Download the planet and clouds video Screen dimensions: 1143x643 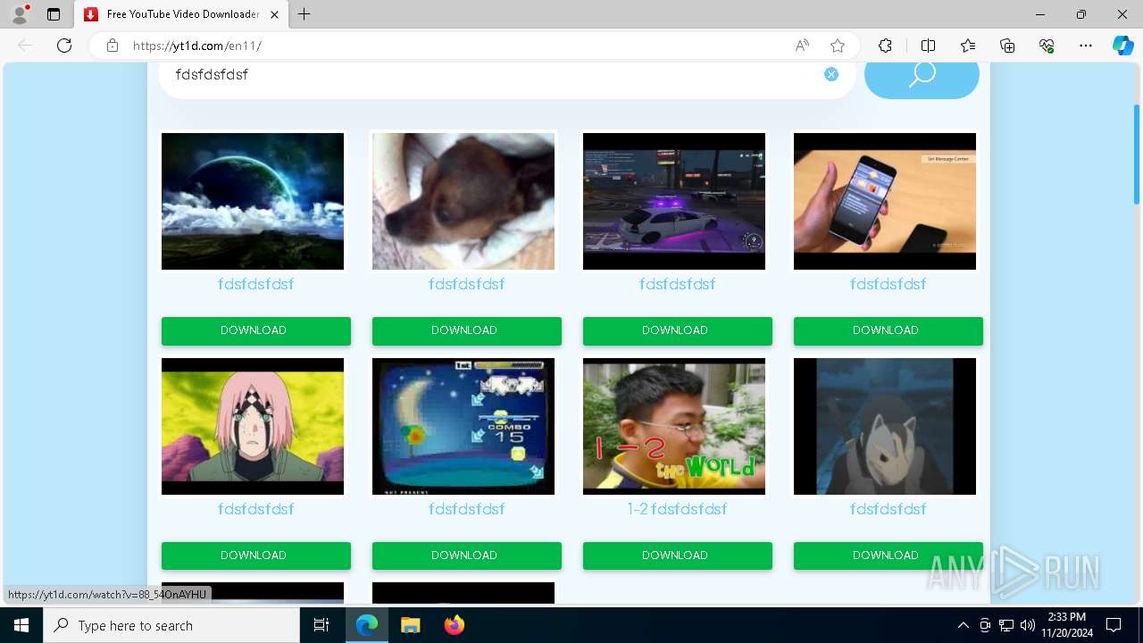[256, 330]
